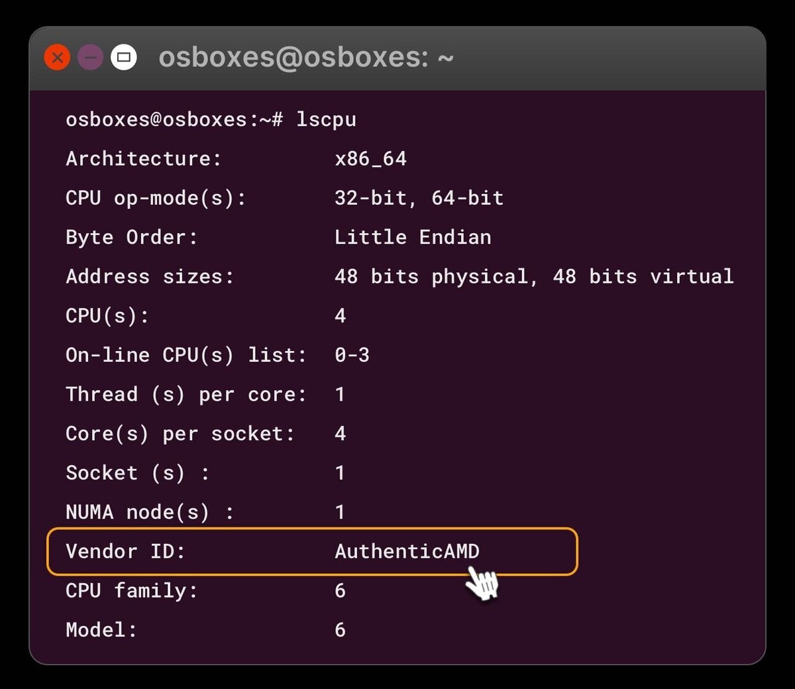The width and height of the screenshot is (795, 689).
Task: Click the AuthenticAMD value text
Action: (407, 551)
